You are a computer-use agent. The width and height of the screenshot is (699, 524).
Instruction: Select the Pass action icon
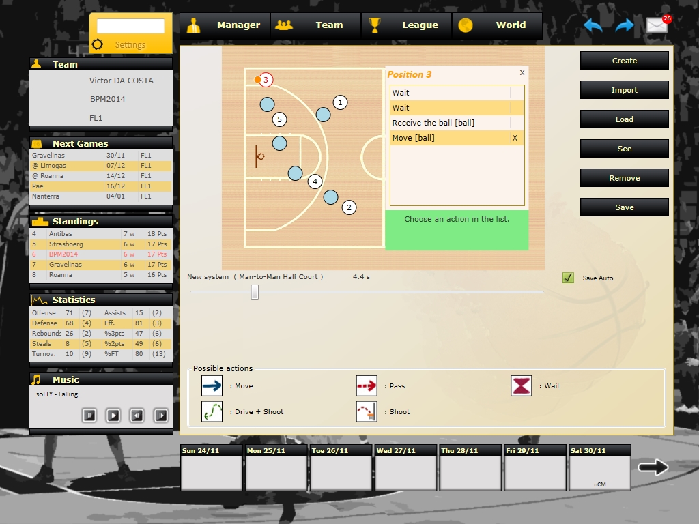click(367, 385)
